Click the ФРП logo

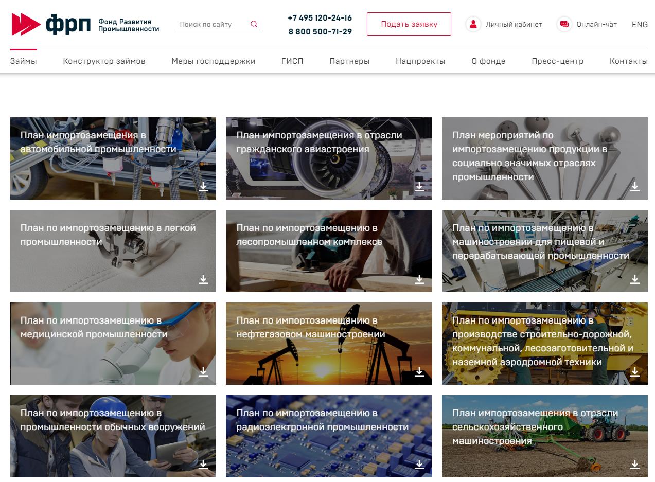point(85,24)
